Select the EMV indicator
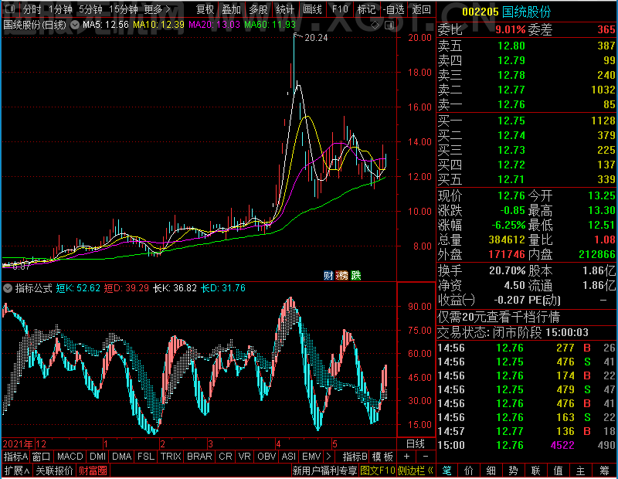The width and height of the screenshot is (618, 479). click(x=311, y=456)
